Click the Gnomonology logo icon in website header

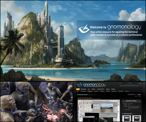click(80, 85)
